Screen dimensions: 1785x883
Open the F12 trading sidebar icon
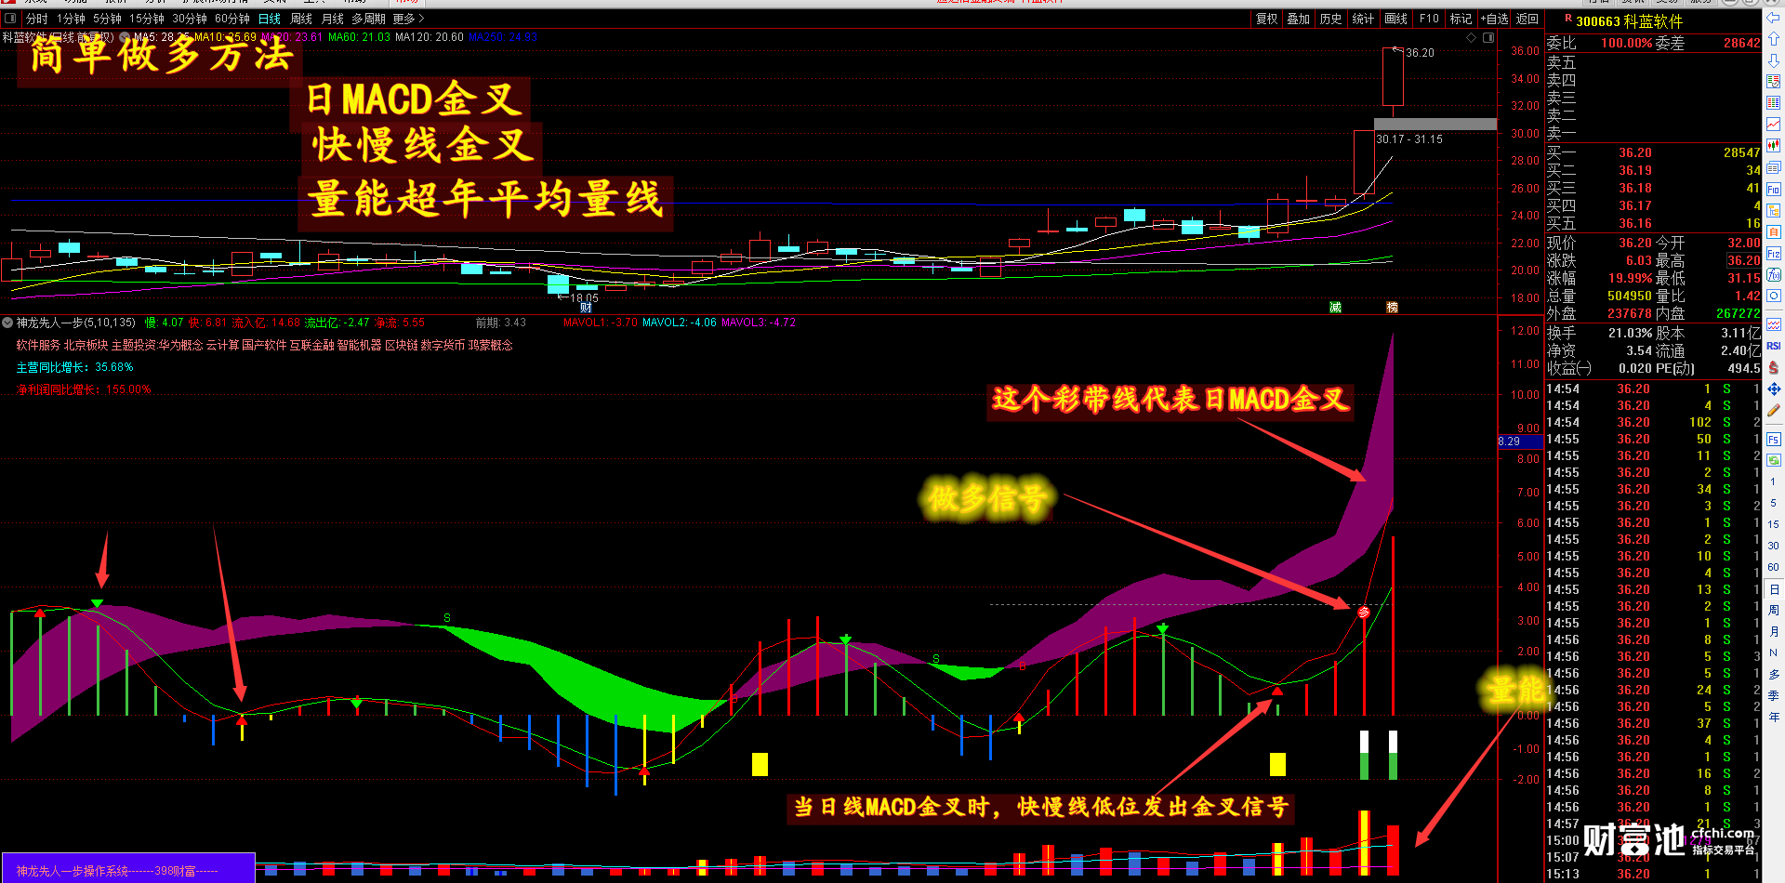pos(1773,253)
